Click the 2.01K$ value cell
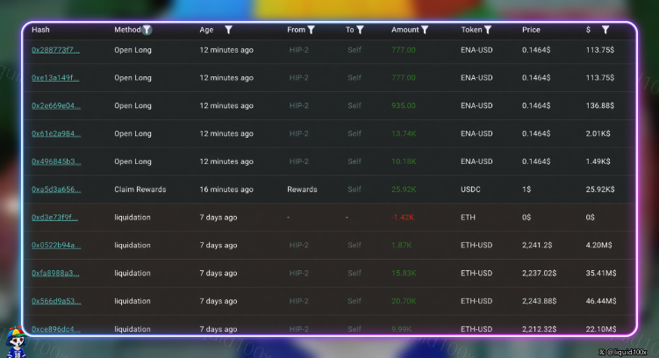Screen dimensions: 659x358 [598, 133]
